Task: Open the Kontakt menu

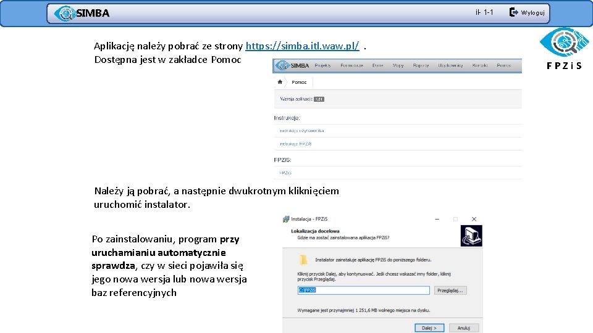Action: click(479, 65)
